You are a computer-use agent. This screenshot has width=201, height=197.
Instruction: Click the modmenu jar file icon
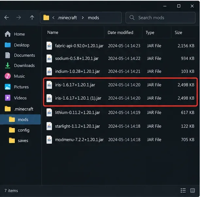pyautogui.click(x=49, y=140)
